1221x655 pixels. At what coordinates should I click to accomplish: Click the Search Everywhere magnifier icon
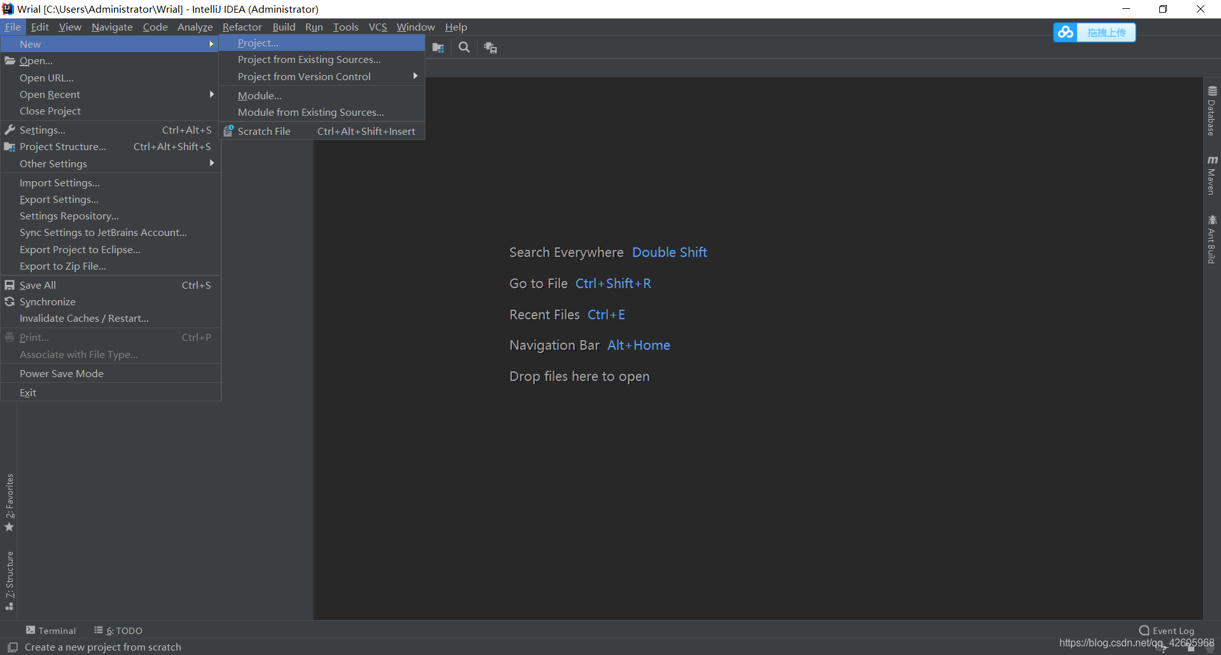click(464, 48)
